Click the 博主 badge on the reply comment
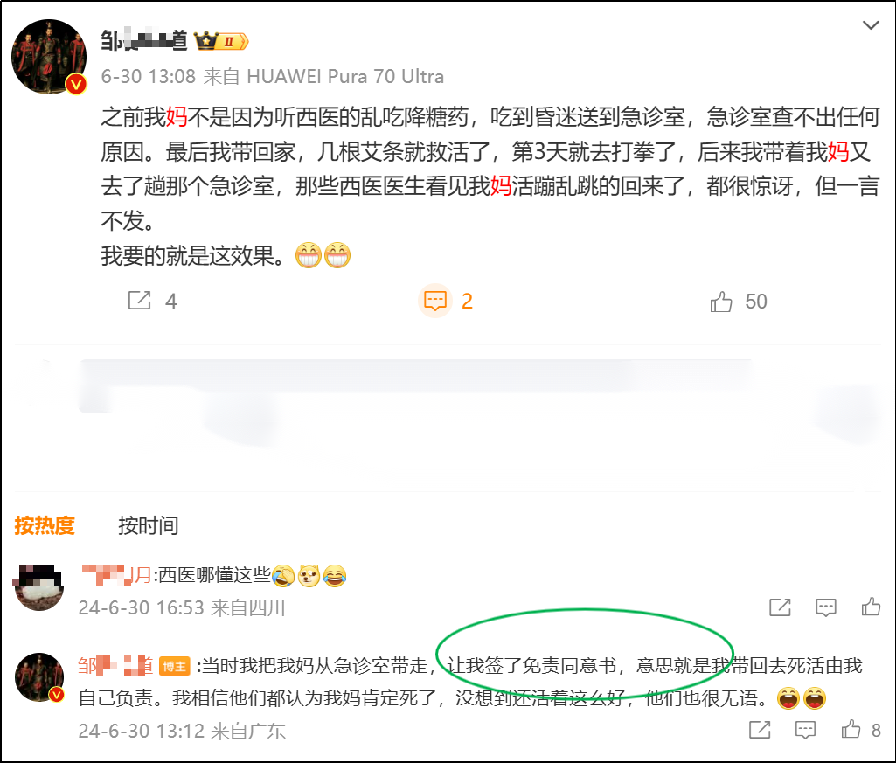The image size is (896, 763). 174,666
